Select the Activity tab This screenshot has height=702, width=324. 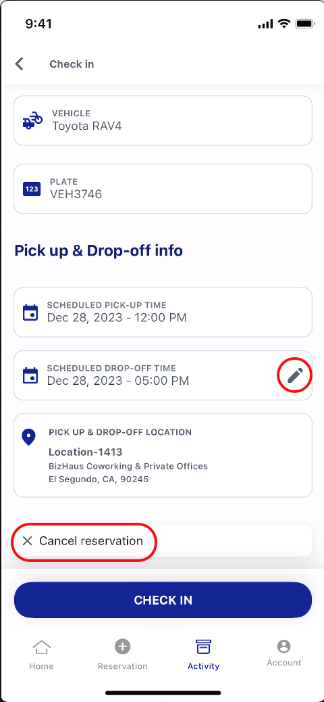[x=203, y=655]
